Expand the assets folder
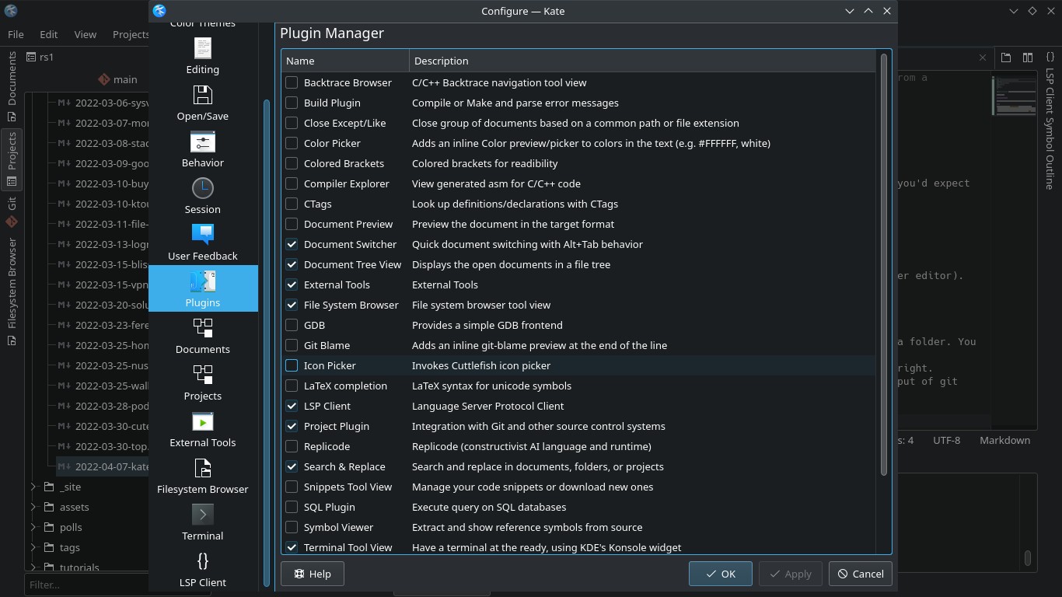 point(33,507)
